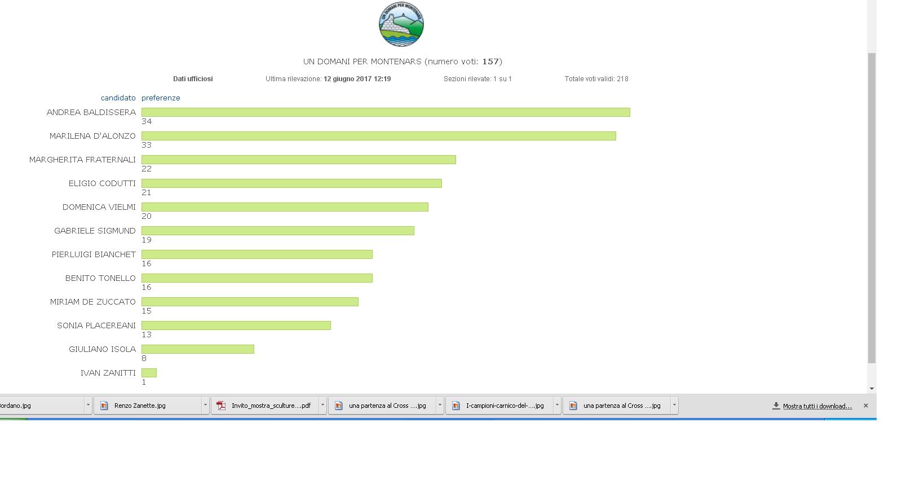Screen dimensions: 902x493
Task: Click the Un Domani per Montenars party logo
Action: 401,24
